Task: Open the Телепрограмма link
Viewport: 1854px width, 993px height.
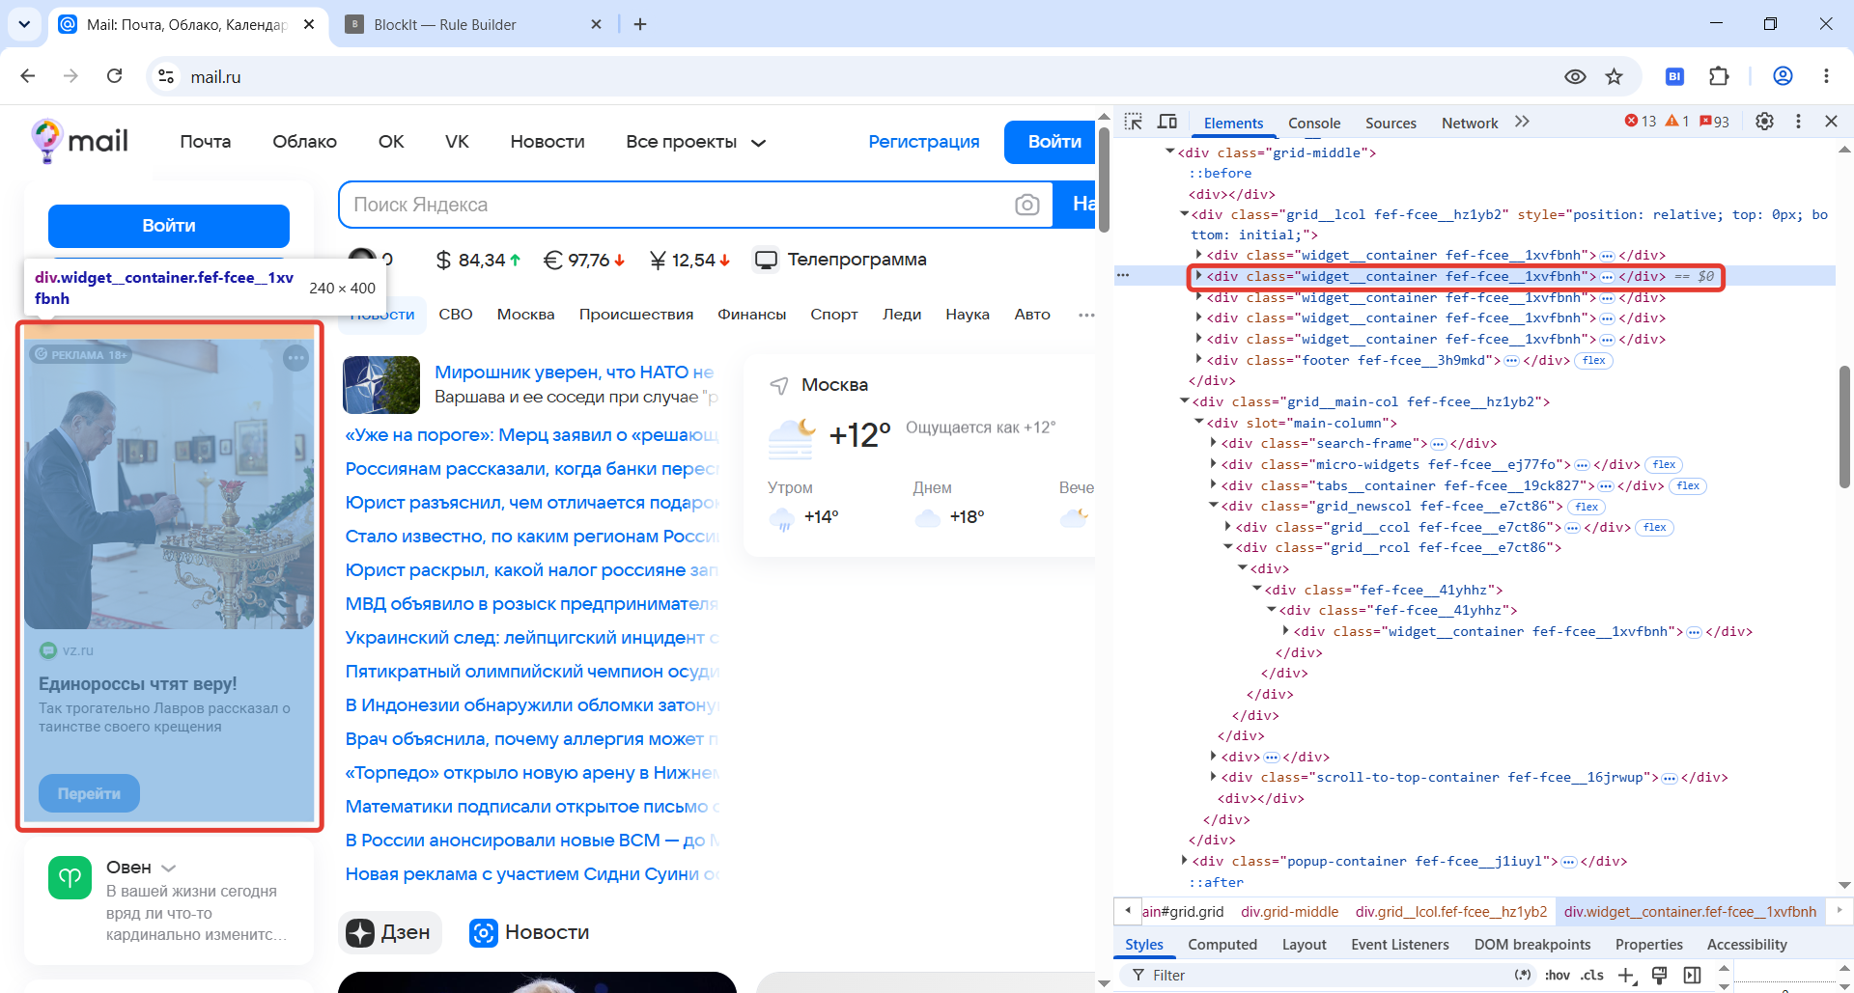Action: point(840,260)
